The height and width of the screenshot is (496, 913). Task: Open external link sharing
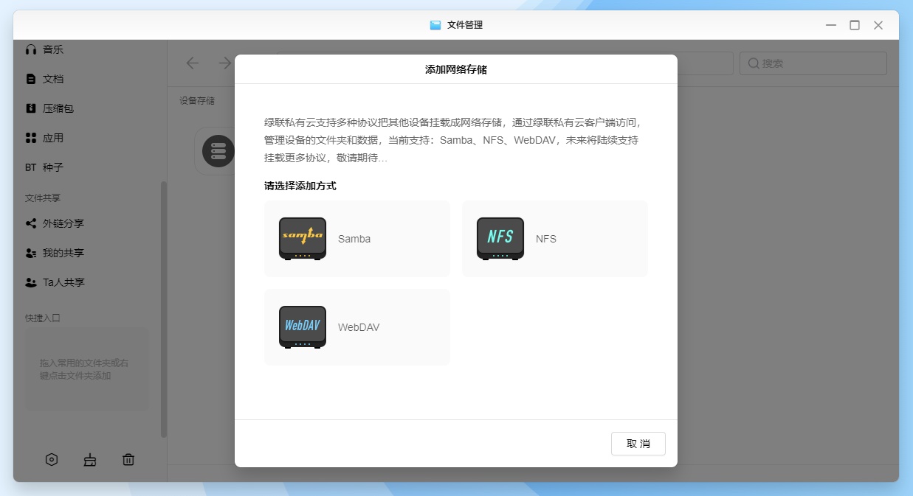[63, 223]
